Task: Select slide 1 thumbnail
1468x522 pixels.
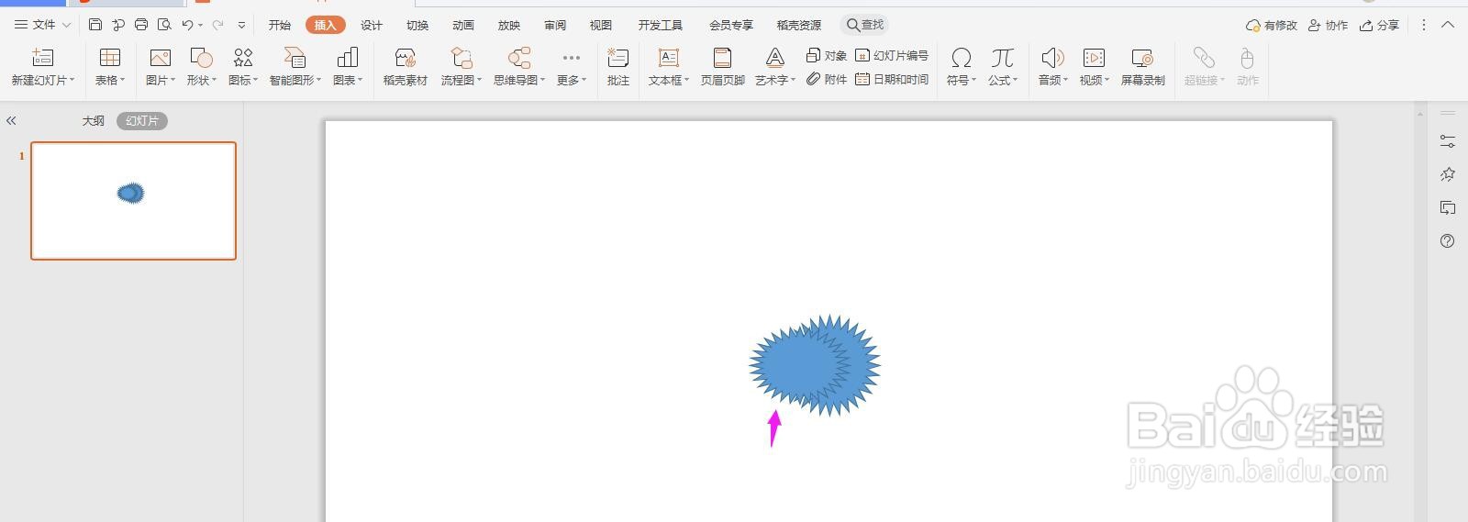Action: [133, 201]
